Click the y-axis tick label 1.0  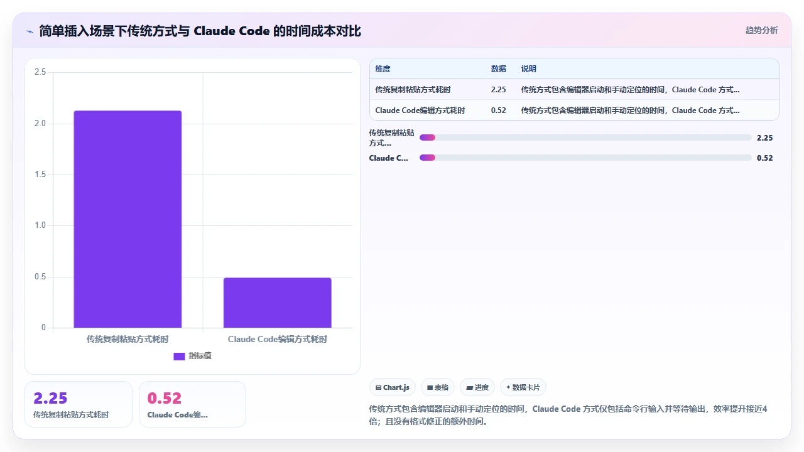click(x=40, y=225)
